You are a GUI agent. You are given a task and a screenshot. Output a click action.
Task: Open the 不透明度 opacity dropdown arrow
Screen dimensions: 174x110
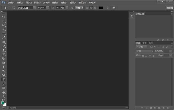(x=171, y=51)
